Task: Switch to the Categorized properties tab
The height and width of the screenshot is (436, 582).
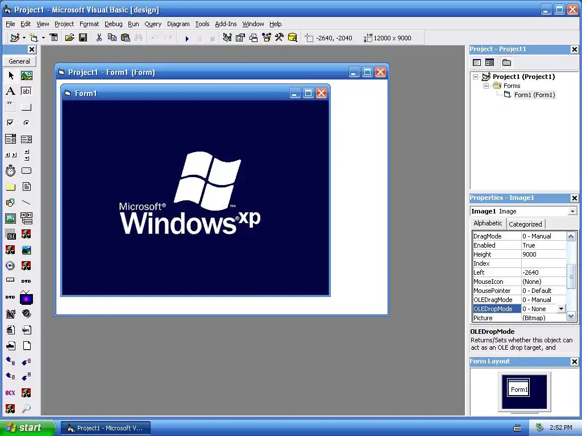Action: (525, 224)
